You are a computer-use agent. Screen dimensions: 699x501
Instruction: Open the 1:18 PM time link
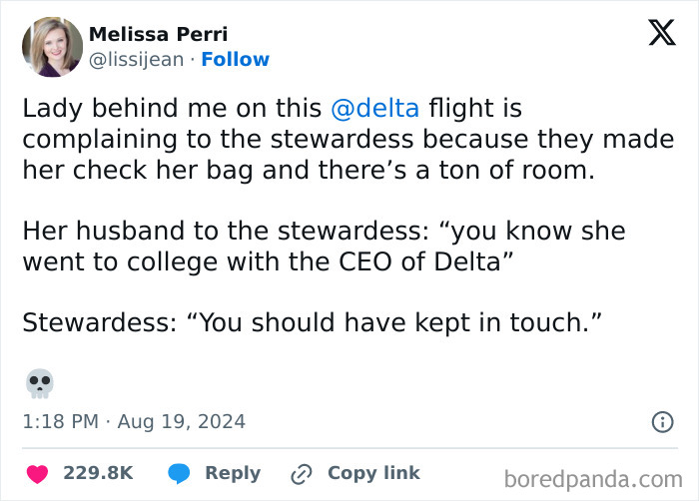(60, 422)
